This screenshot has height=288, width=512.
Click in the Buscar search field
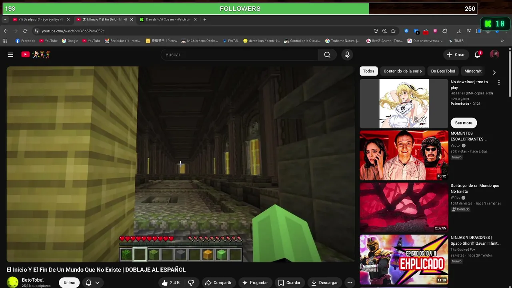(x=240, y=55)
